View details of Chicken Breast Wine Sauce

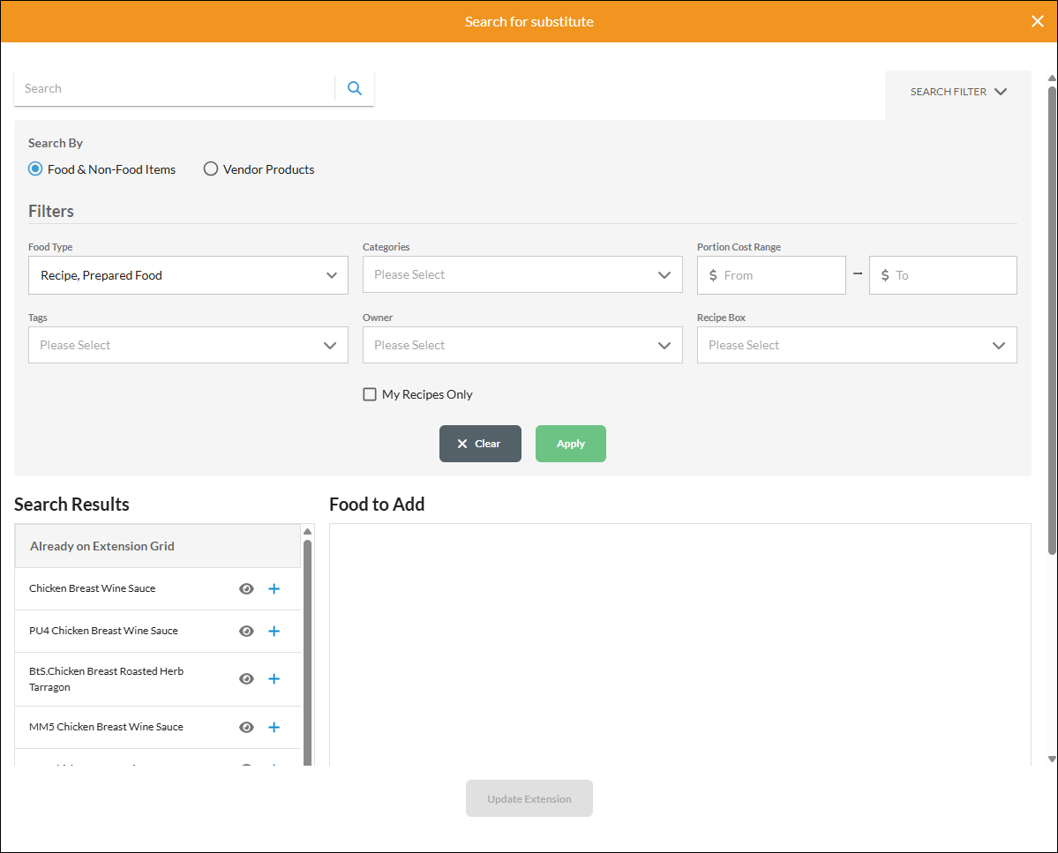tap(246, 588)
